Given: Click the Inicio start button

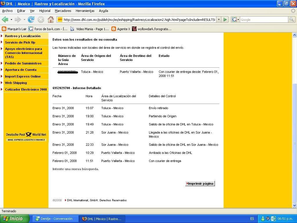Looking at the screenshot, I should pos(15,219).
